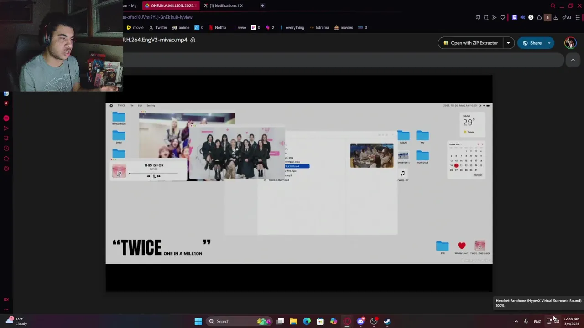
Task: Open the browser easy setup menu icon
Action: pos(578,17)
